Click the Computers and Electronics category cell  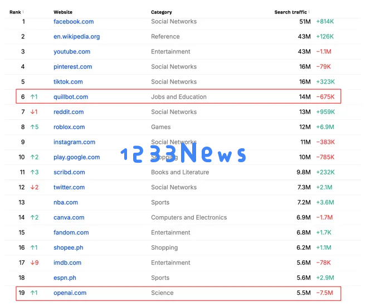189,217
